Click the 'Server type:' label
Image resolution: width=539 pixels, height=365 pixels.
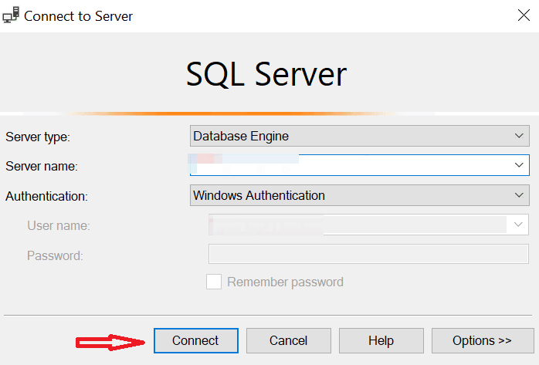coord(38,137)
